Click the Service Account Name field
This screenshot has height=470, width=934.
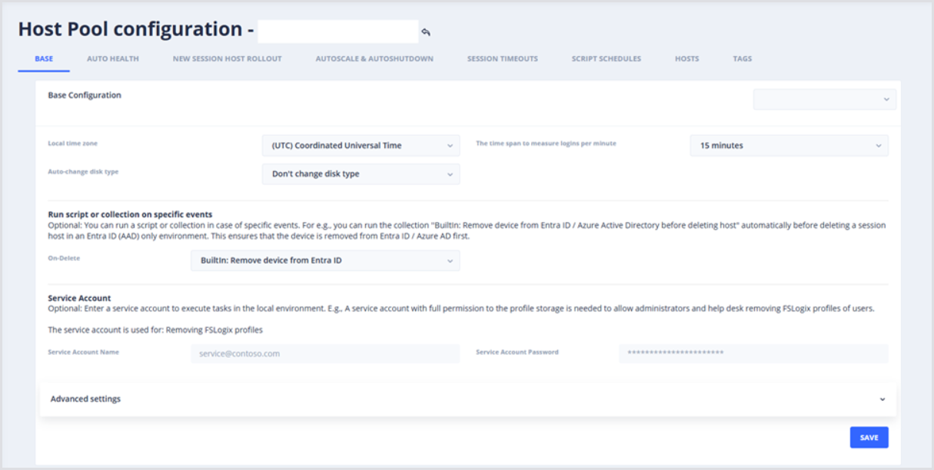[324, 353]
